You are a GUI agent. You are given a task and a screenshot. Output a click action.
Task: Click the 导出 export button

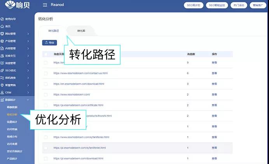coord(49,43)
